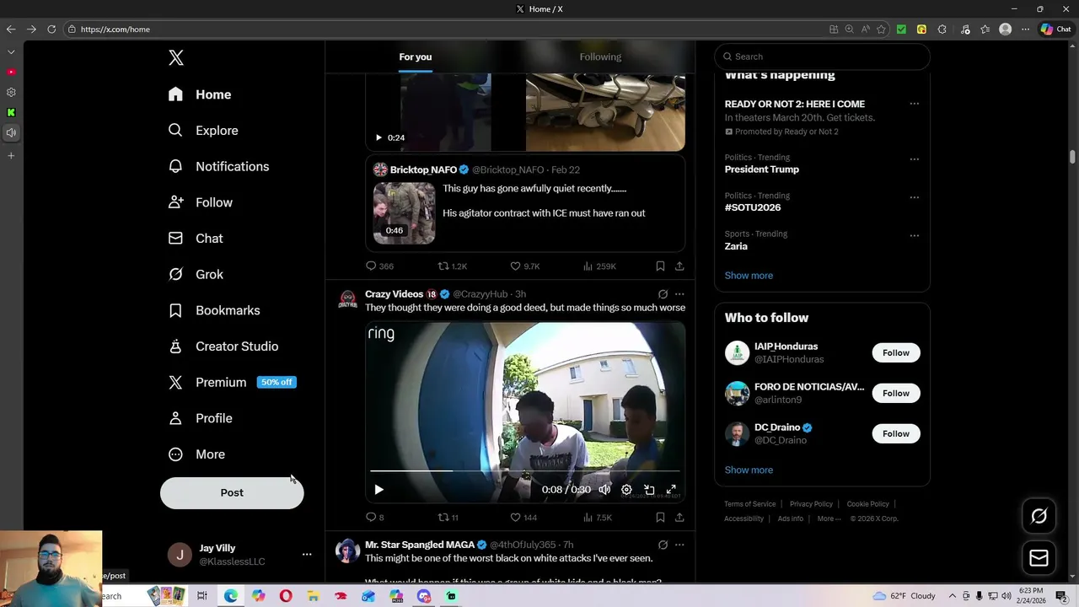Open Notifications from the sidebar
This screenshot has height=607, width=1079.
(219, 166)
